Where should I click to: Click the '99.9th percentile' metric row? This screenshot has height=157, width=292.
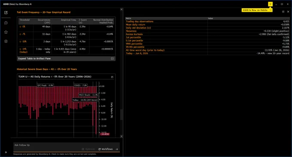tap(207, 47)
